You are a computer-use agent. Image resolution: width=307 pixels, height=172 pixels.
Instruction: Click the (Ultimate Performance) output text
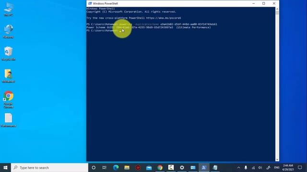pyautogui.click(x=193, y=27)
